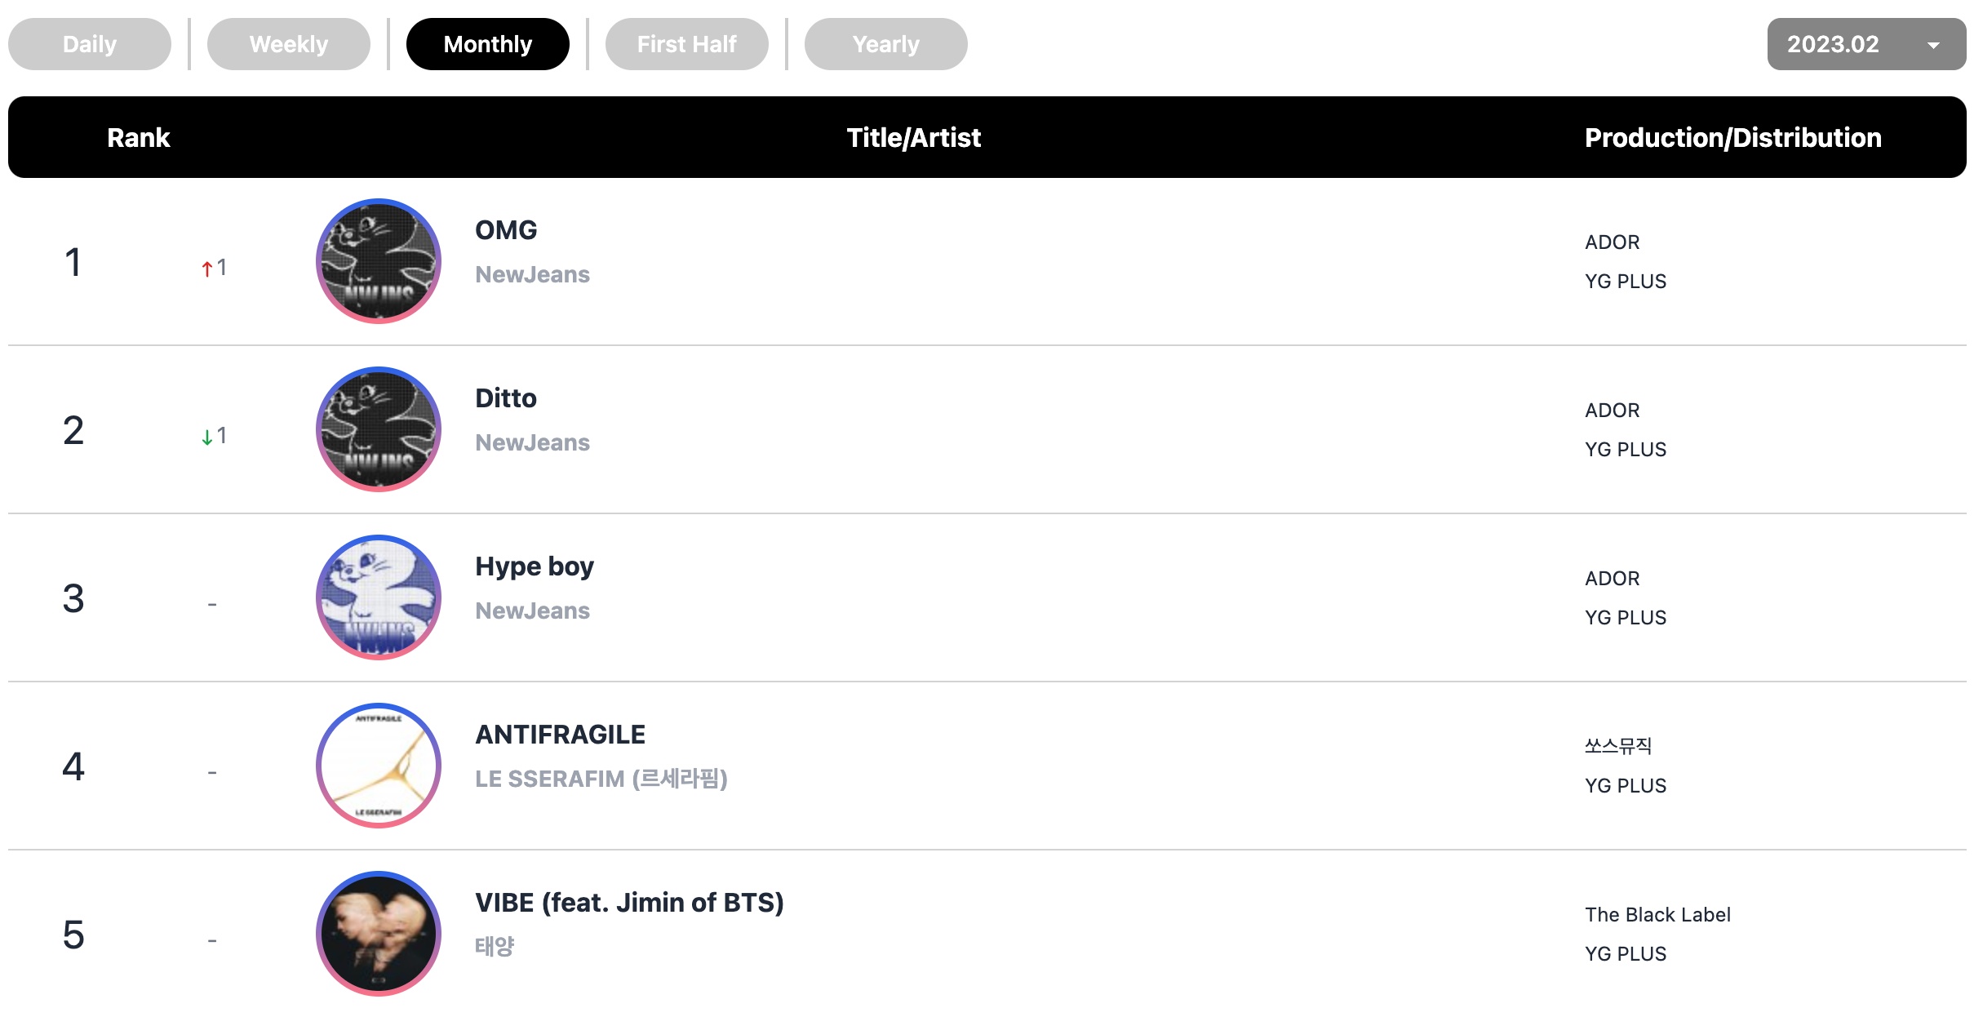Screen dimensions: 1983x1017
Task: Open the OMG song title link
Action: pos(506,230)
